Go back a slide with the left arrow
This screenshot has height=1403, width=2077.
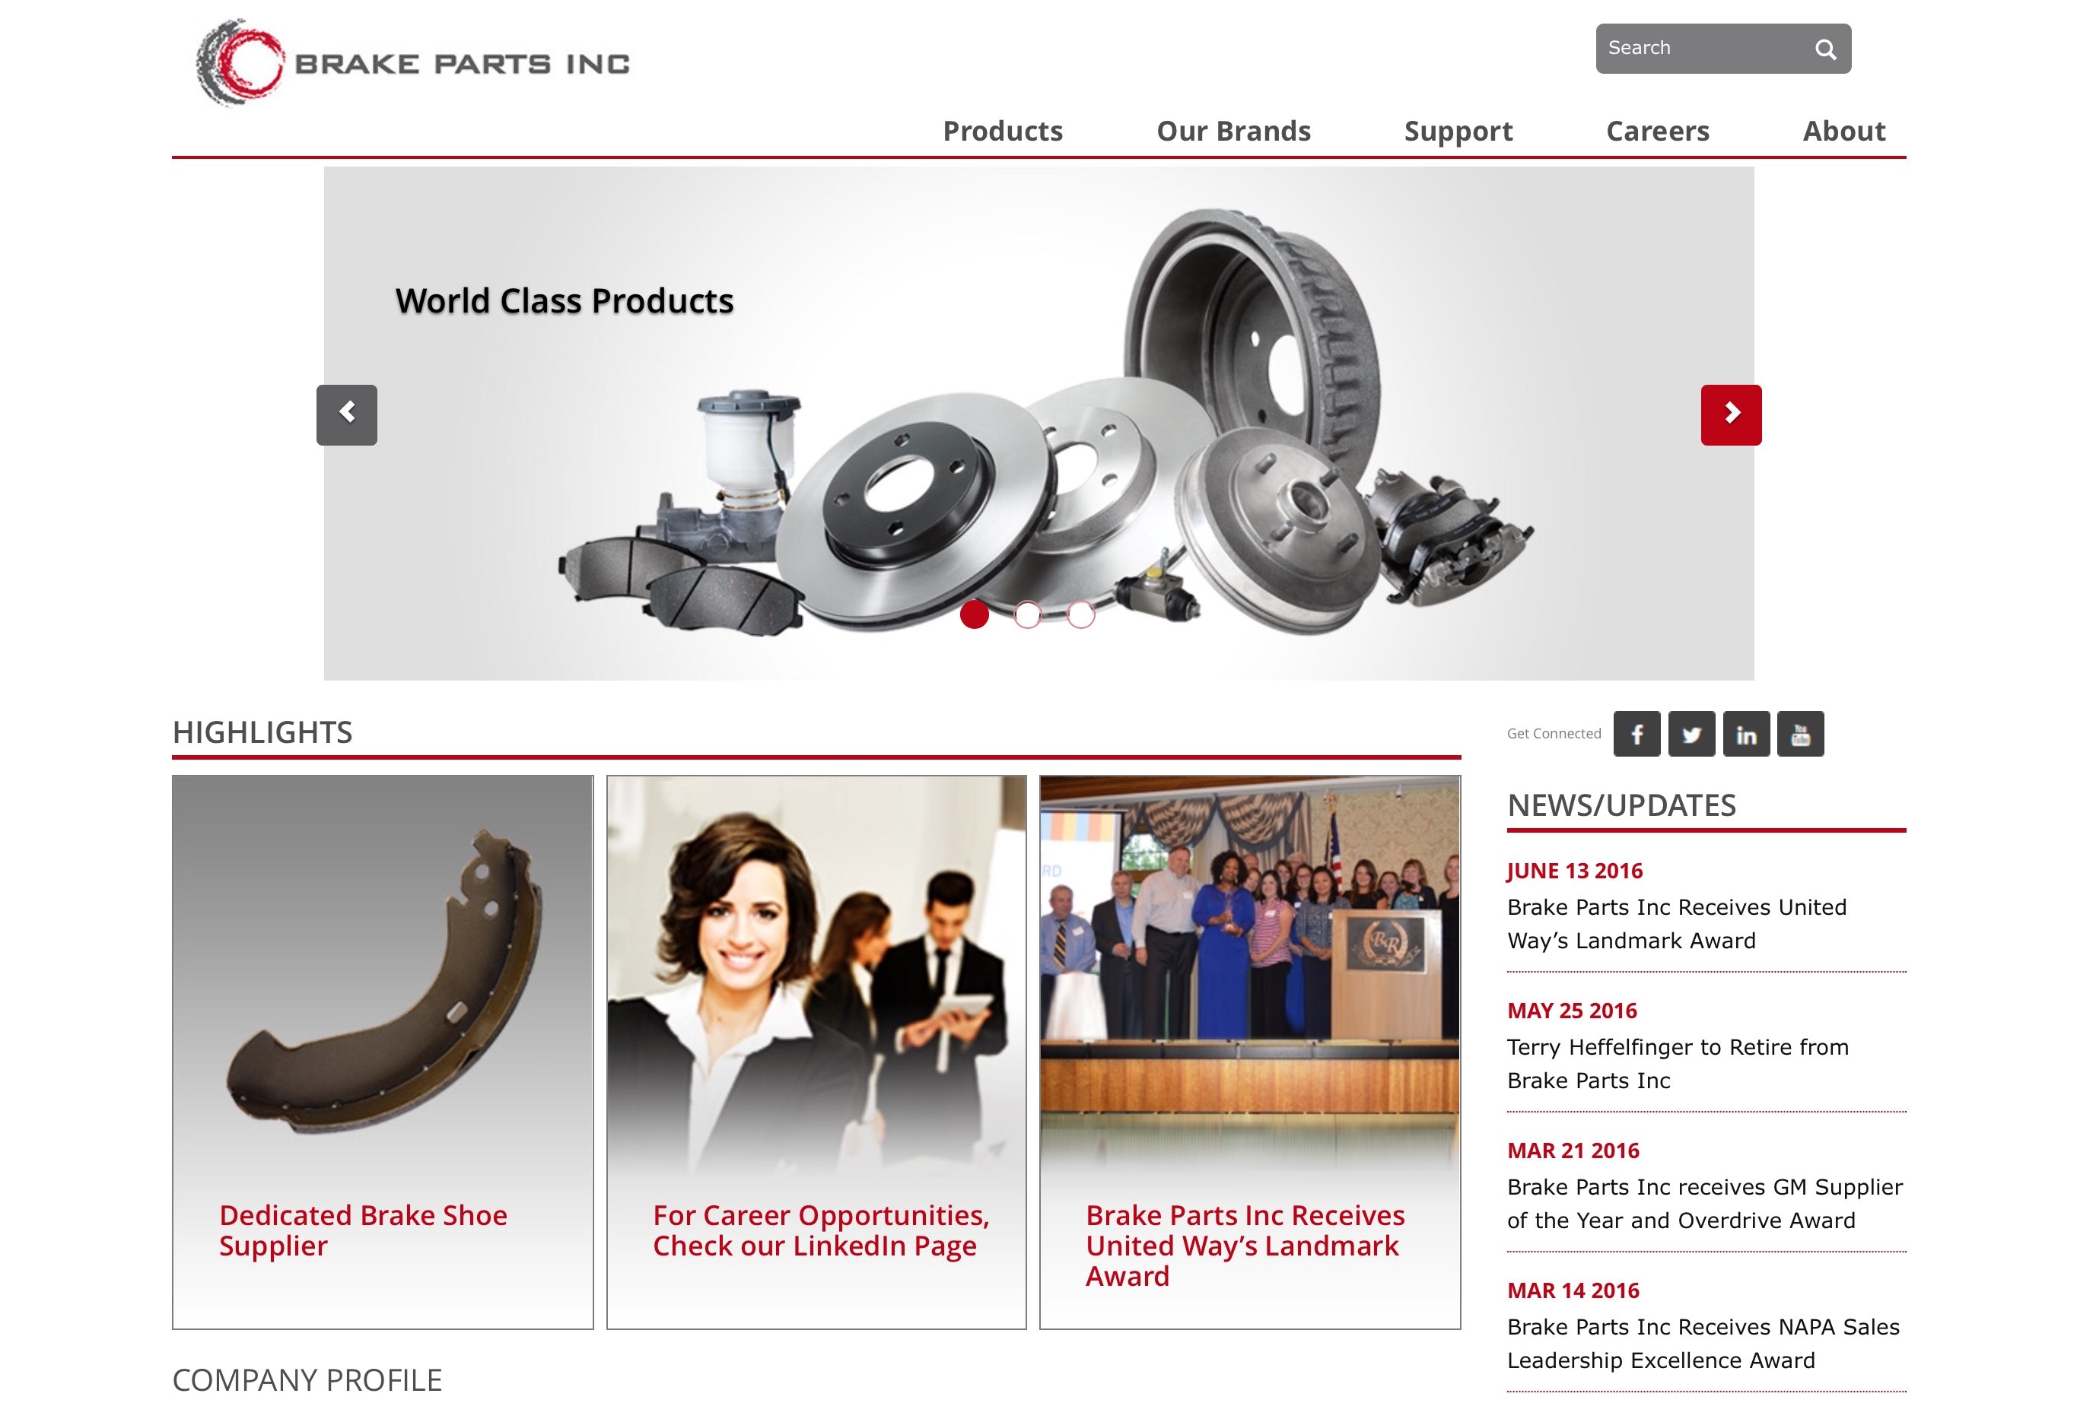pyautogui.click(x=348, y=414)
